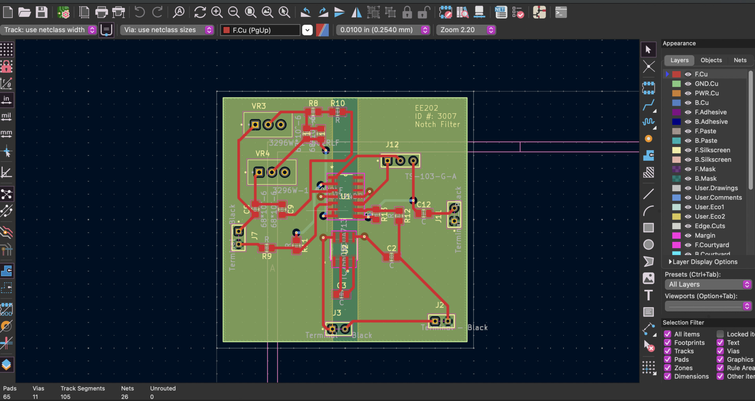
Task: Open the All Layers presets selector
Action: [708, 284]
